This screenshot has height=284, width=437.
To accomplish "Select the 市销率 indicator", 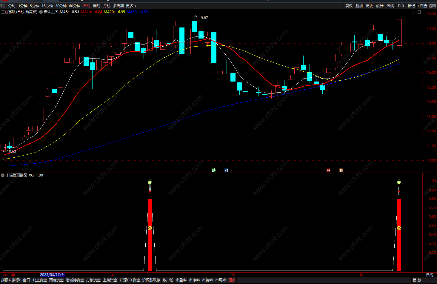I will click(207, 280).
